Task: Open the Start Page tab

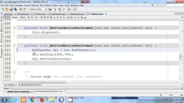Action: tap(8, 14)
